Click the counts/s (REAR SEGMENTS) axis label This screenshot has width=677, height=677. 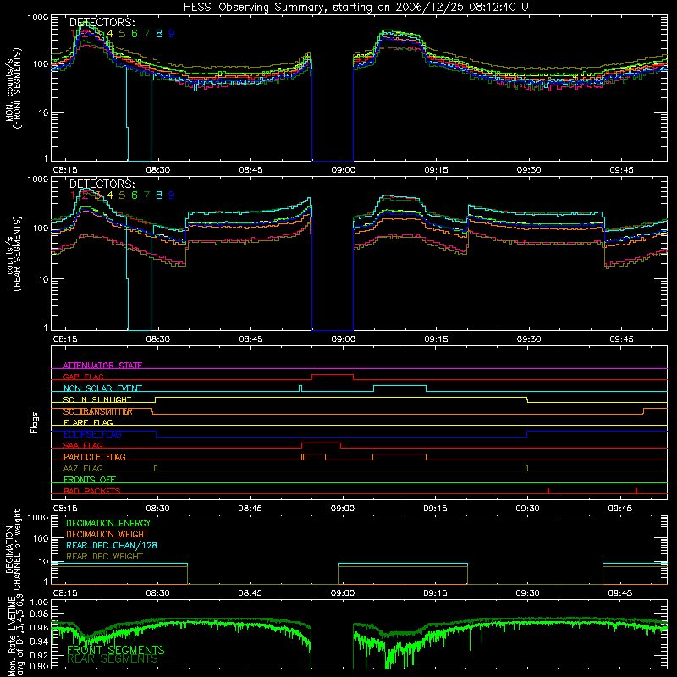point(14,254)
